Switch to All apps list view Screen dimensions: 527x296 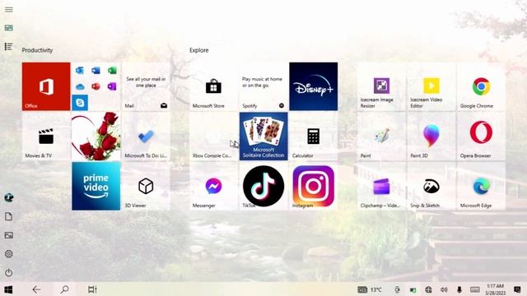(x=9, y=46)
